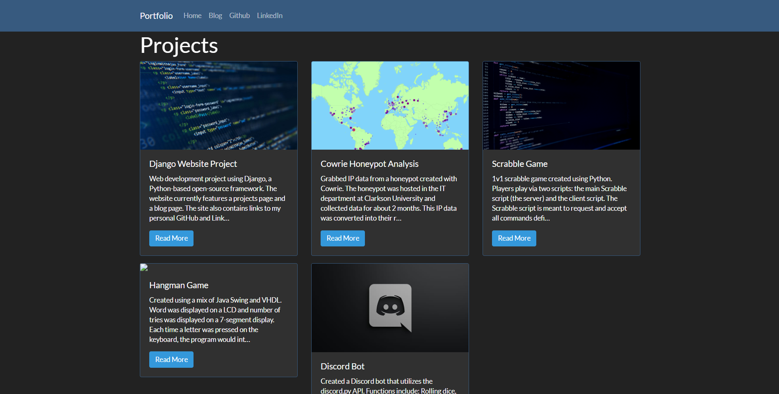Select the Cowrie Honeypot Analysis title

coord(369,164)
